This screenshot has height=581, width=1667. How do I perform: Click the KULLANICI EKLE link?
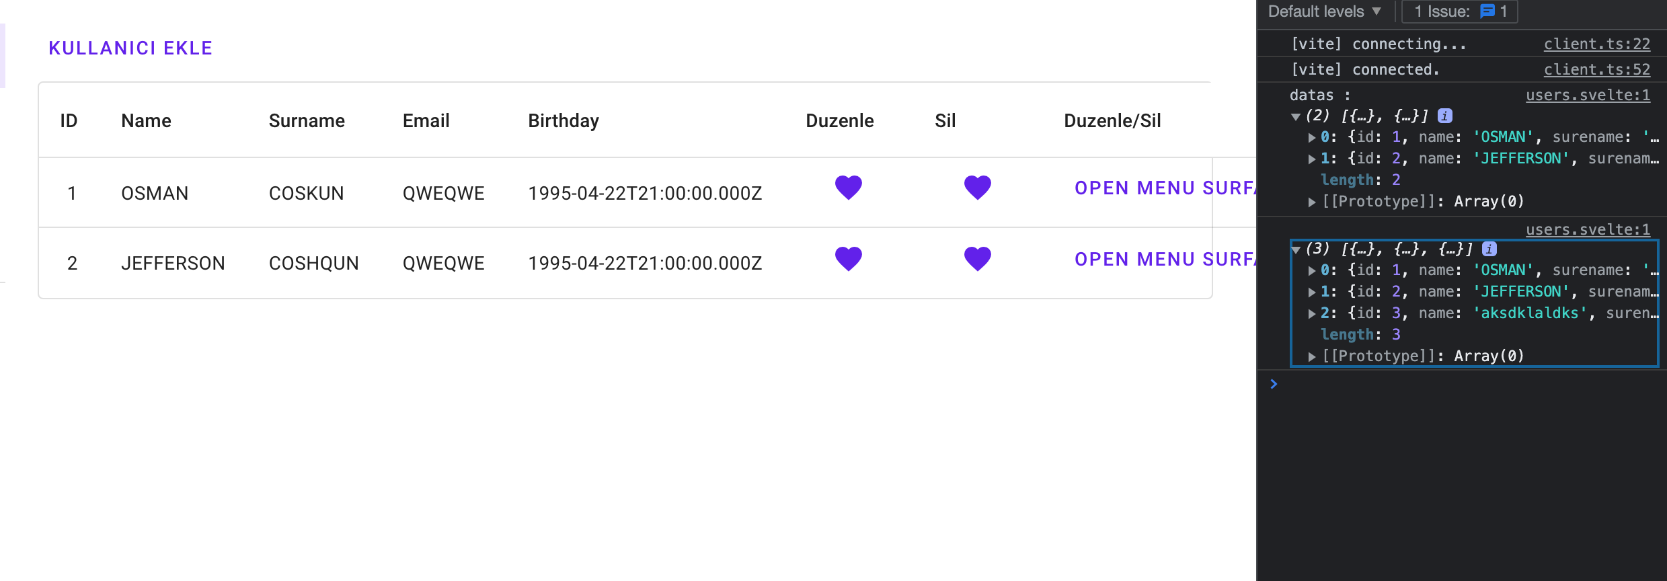(130, 47)
